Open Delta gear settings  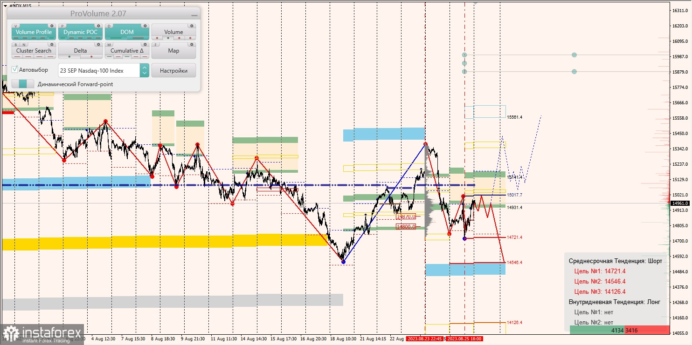pos(98,44)
